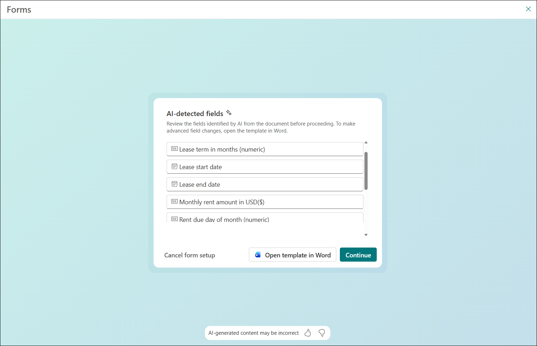Click the calendar icon on Lease start date
This screenshot has width=537, height=346.
tap(174, 166)
